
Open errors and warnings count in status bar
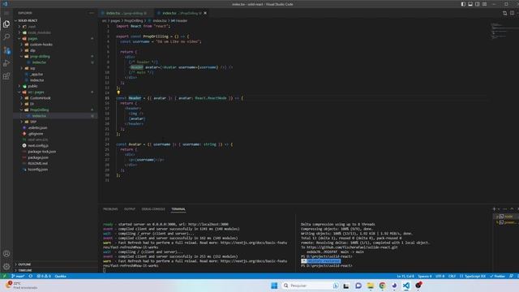click(44, 276)
